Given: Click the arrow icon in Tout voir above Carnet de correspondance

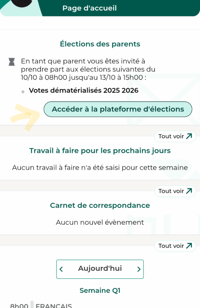Looking at the screenshot, I should (x=189, y=191).
